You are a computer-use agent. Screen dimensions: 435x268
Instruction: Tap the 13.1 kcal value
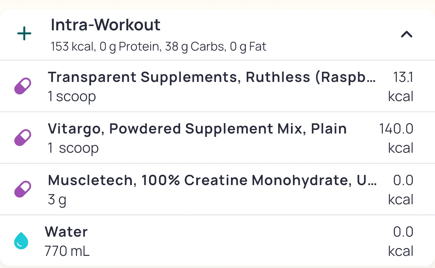pos(401,87)
